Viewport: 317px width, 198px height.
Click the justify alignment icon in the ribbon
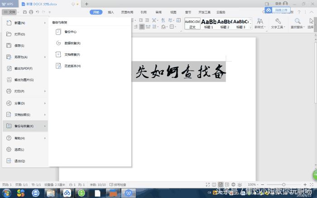point(142,27)
